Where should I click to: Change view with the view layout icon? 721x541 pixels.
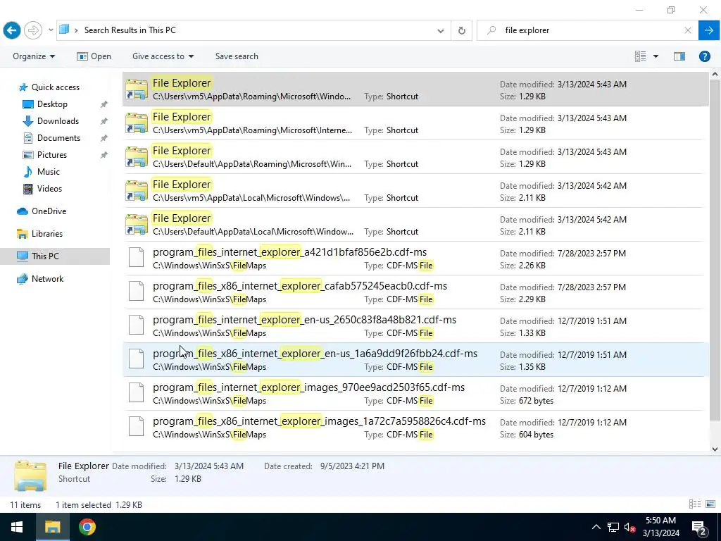[640, 56]
